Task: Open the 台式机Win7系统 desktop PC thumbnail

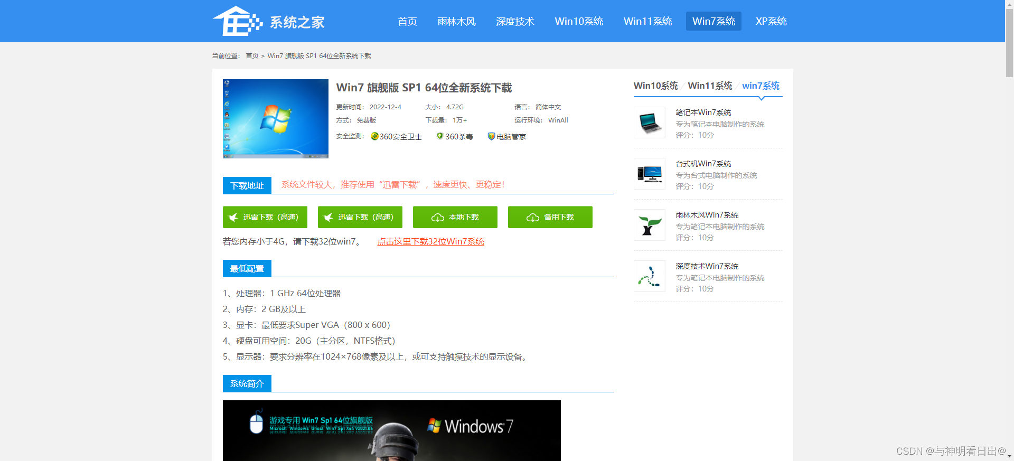Action: [650, 174]
